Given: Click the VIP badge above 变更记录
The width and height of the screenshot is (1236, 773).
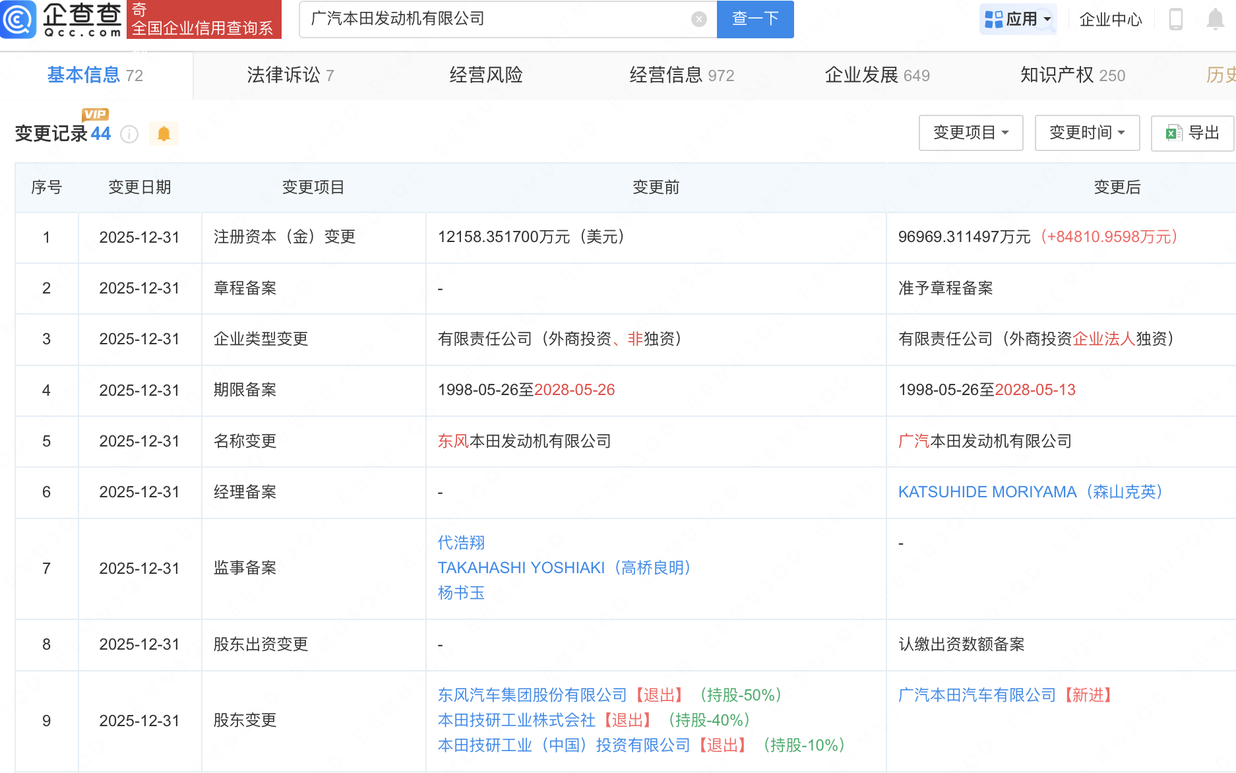Looking at the screenshot, I should (x=95, y=115).
